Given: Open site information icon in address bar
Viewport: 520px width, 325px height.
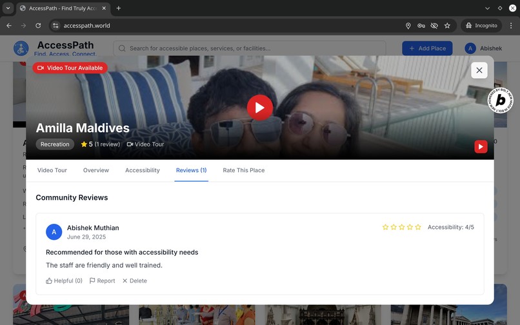Looking at the screenshot, I should 55,26.
